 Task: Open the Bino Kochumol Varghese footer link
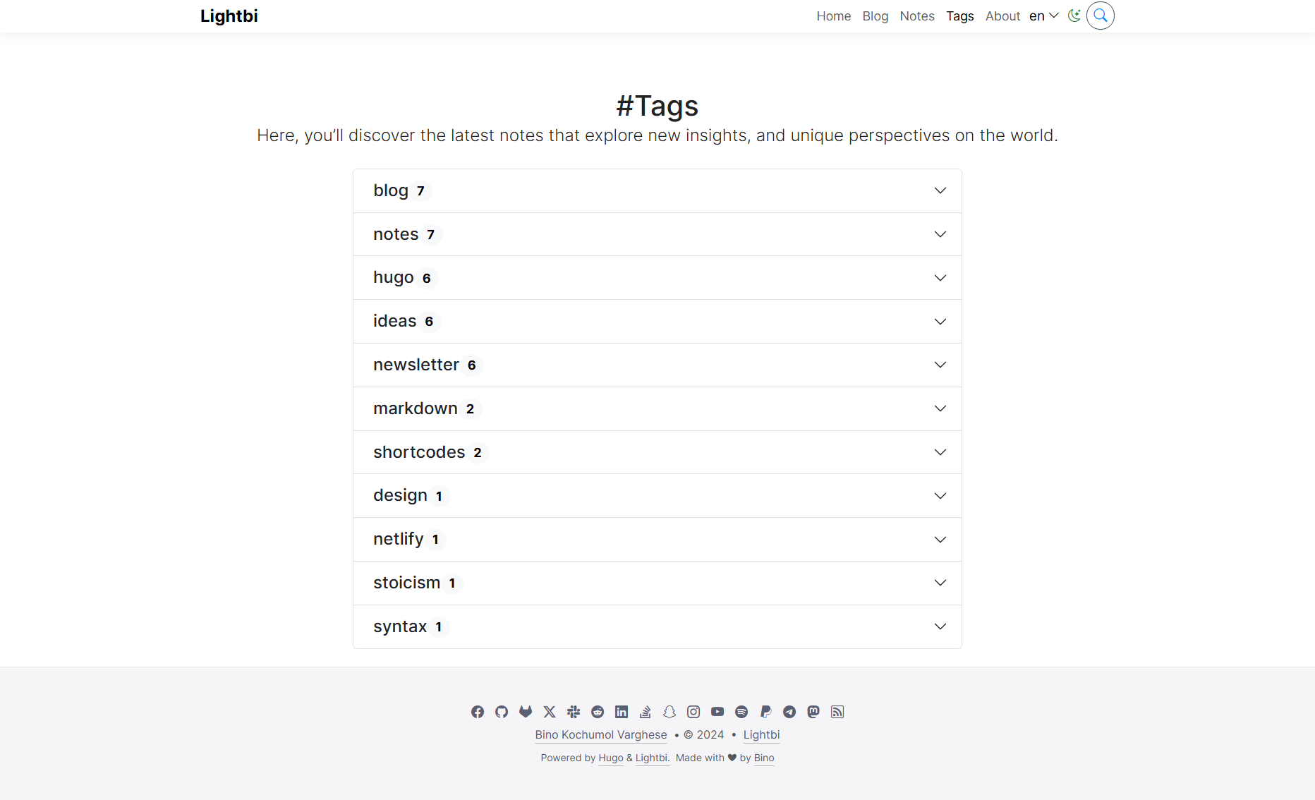[x=601, y=734]
